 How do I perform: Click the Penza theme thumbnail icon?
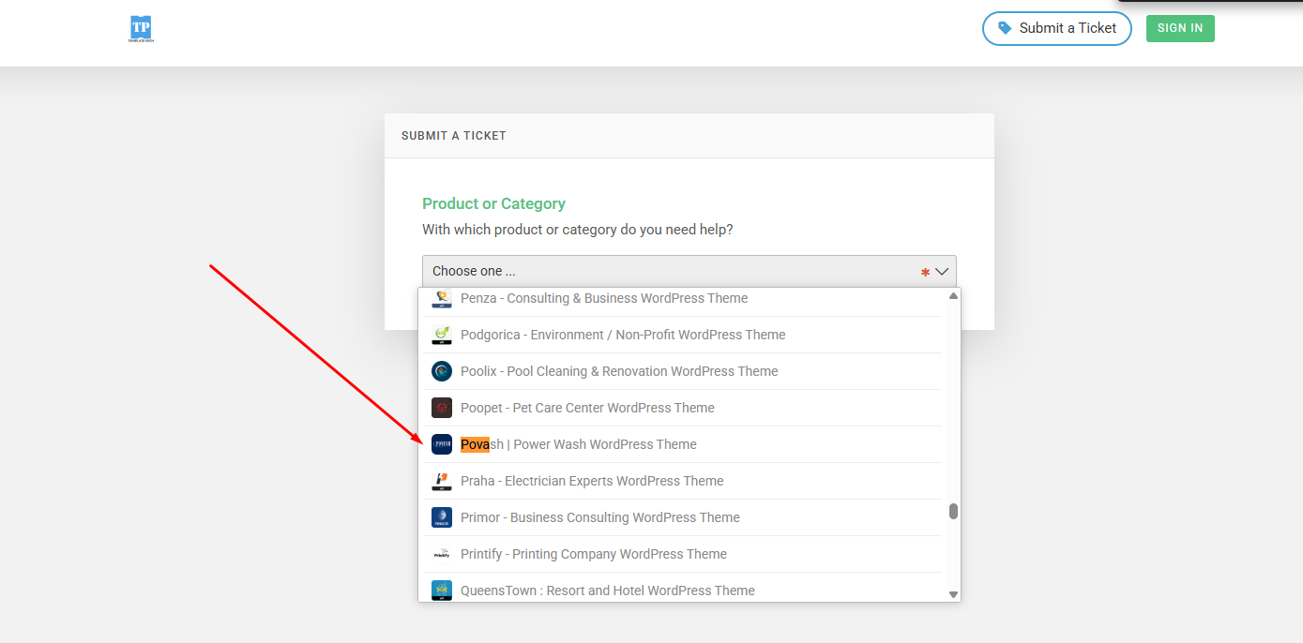[x=442, y=298]
